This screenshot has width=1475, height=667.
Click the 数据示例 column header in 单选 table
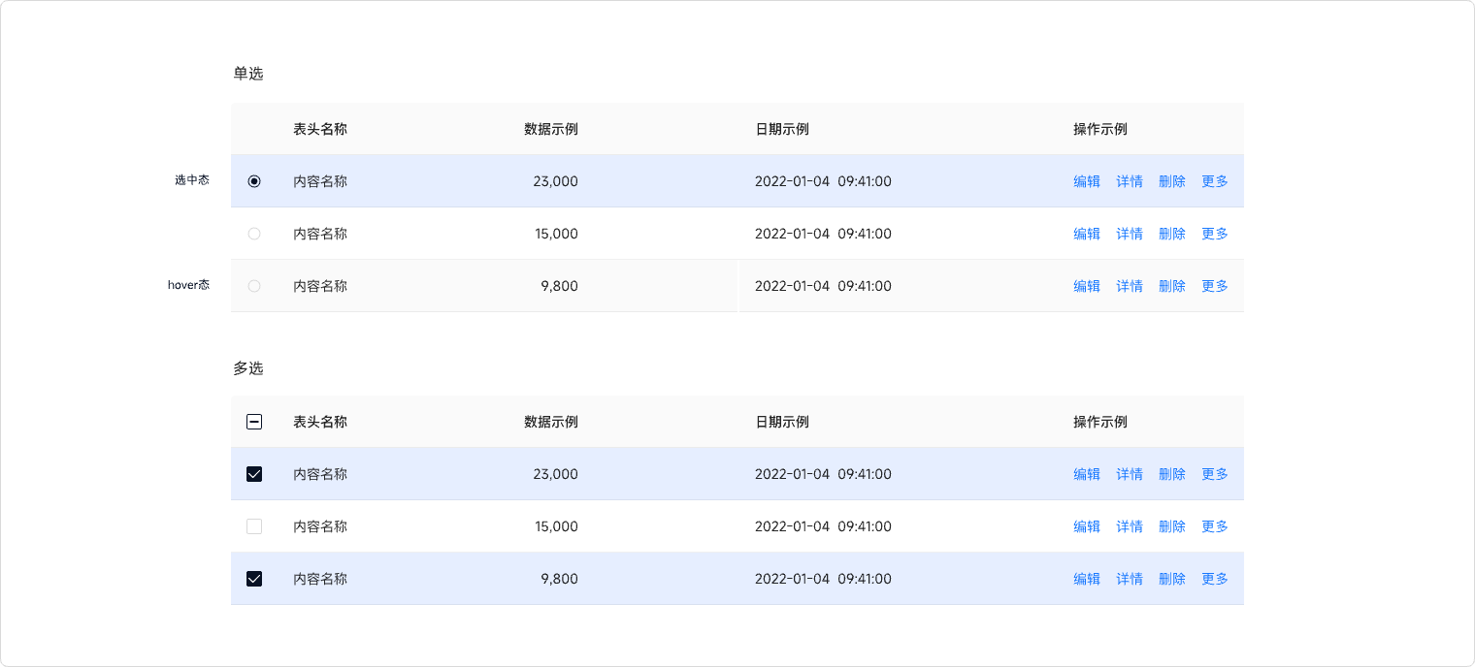[x=550, y=129]
